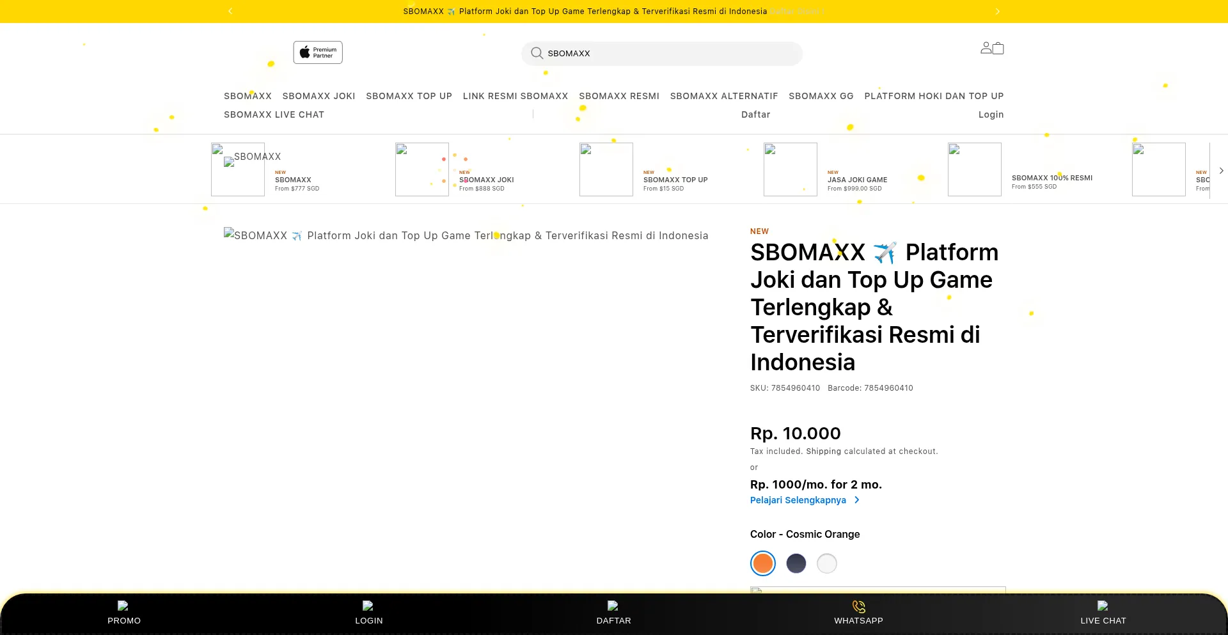Click the From $15 SGD price text
The width and height of the screenshot is (1228, 635).
click(663, 189)
